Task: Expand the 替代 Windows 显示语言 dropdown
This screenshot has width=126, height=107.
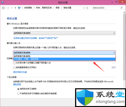Action: pyautogui.click(x=64, y=33)
